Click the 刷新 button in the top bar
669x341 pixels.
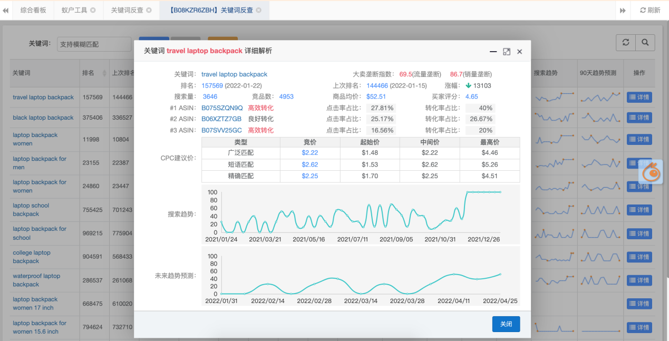(649, 11)
